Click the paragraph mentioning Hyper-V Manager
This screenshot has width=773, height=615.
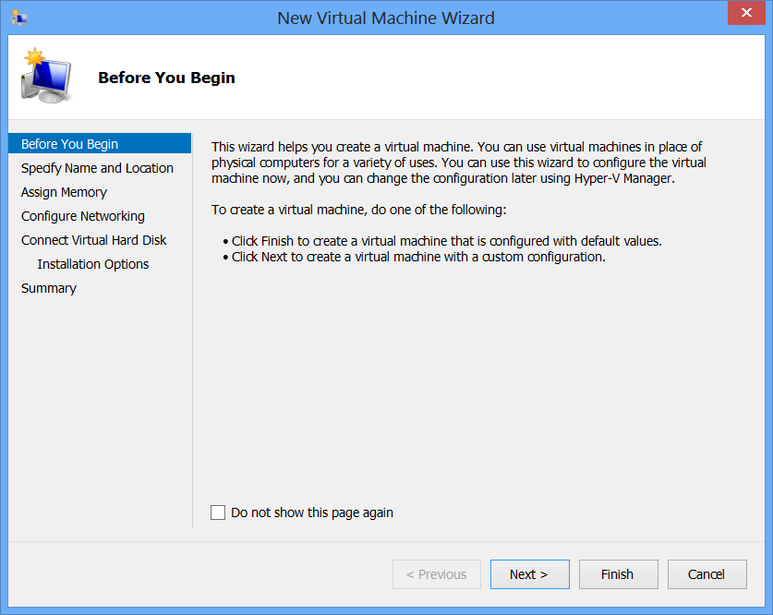(x=458, y=163)
